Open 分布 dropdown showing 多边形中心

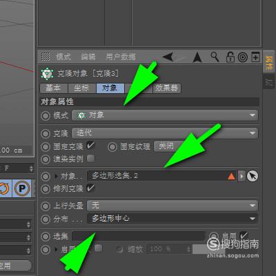click(x=172, y=219)
